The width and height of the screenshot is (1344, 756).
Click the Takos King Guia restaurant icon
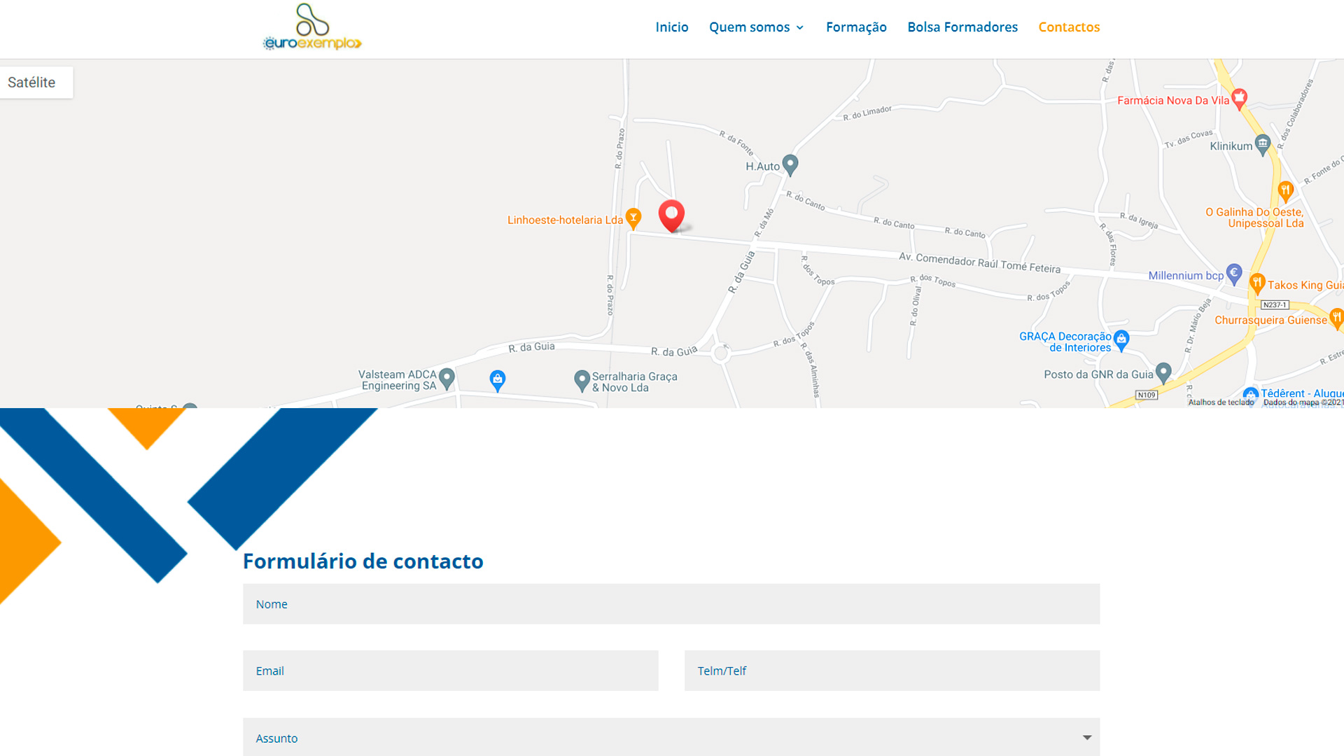[1257, 283]
